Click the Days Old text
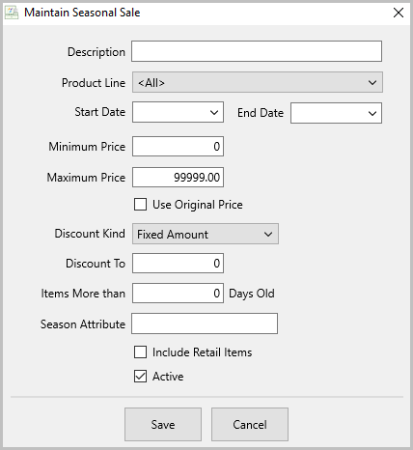The width and height of the screenshot is (413, 450). coord(252,294)
